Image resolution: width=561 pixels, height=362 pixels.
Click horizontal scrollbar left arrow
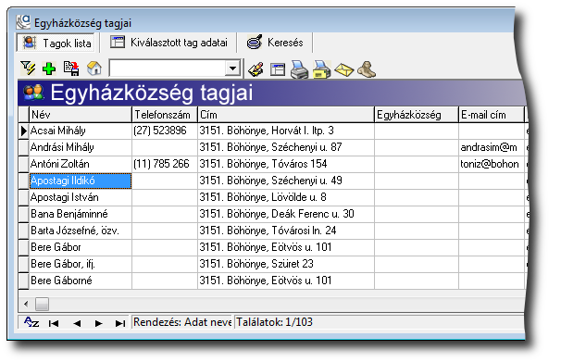click(26, 304)
